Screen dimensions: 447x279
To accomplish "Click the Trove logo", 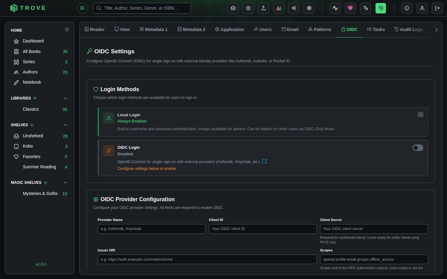I will click(x=28, y=8).
